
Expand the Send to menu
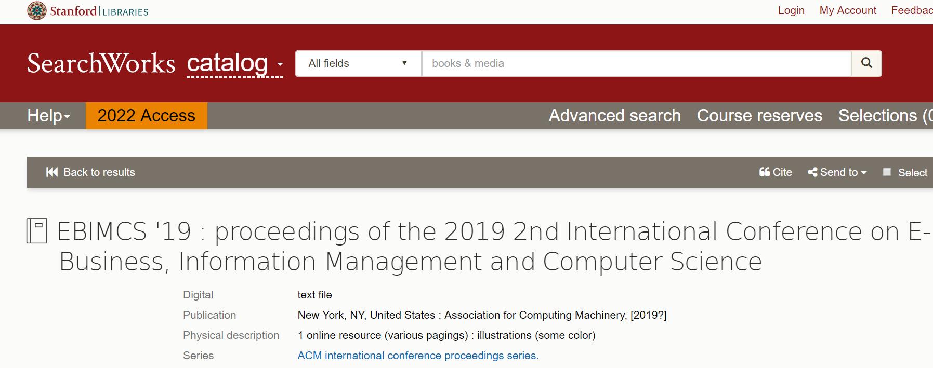coord(837,172)
